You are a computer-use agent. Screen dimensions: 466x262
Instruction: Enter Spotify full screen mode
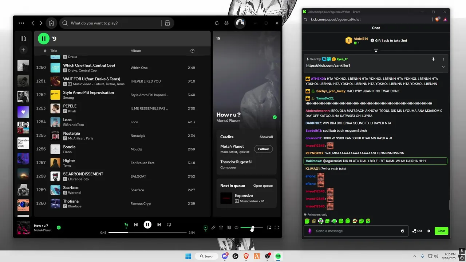click(x=277, y=228)
